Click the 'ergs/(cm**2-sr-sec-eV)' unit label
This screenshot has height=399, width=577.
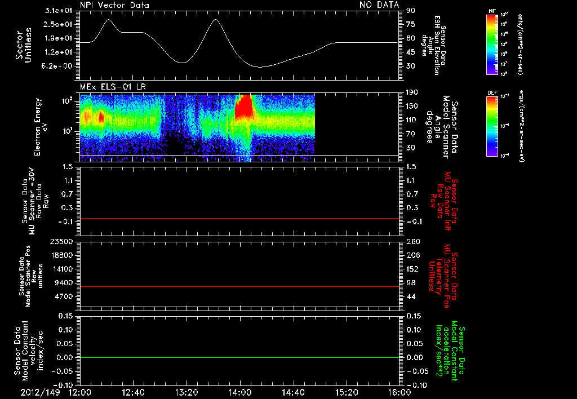[x=522, y=126]
